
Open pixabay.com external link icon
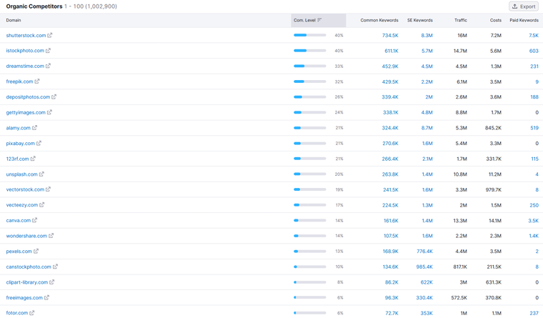point(39,143)
